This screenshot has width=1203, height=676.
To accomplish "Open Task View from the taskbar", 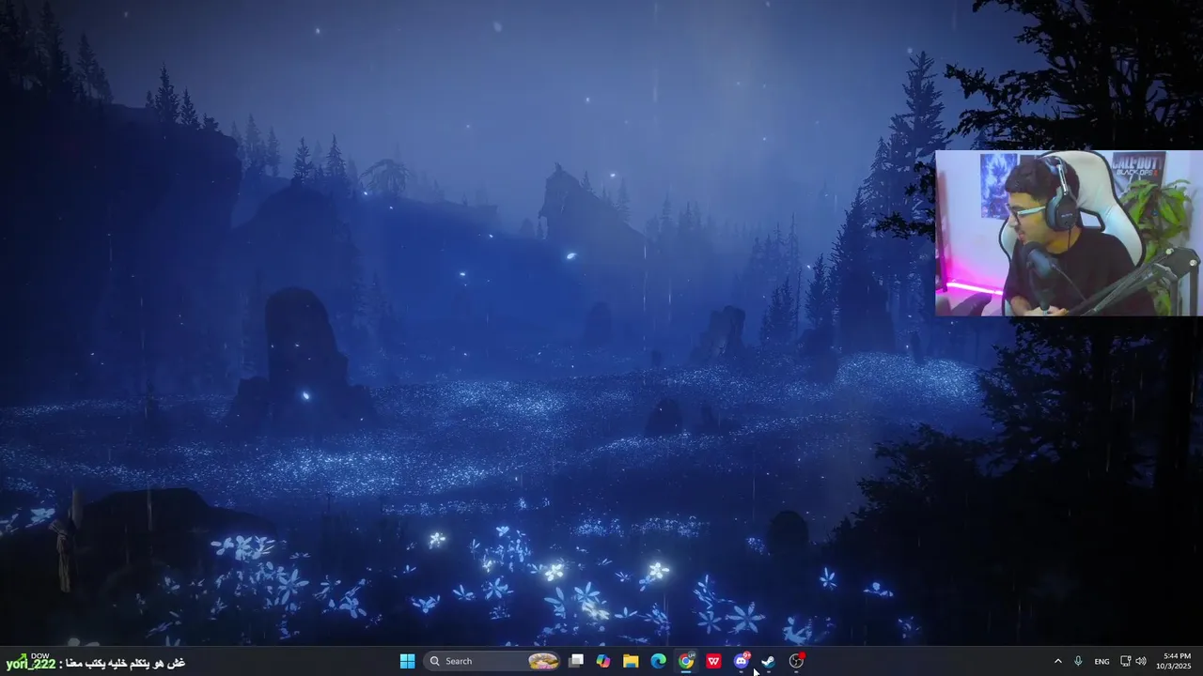I will pyautogui.click(x=576, y=661).
